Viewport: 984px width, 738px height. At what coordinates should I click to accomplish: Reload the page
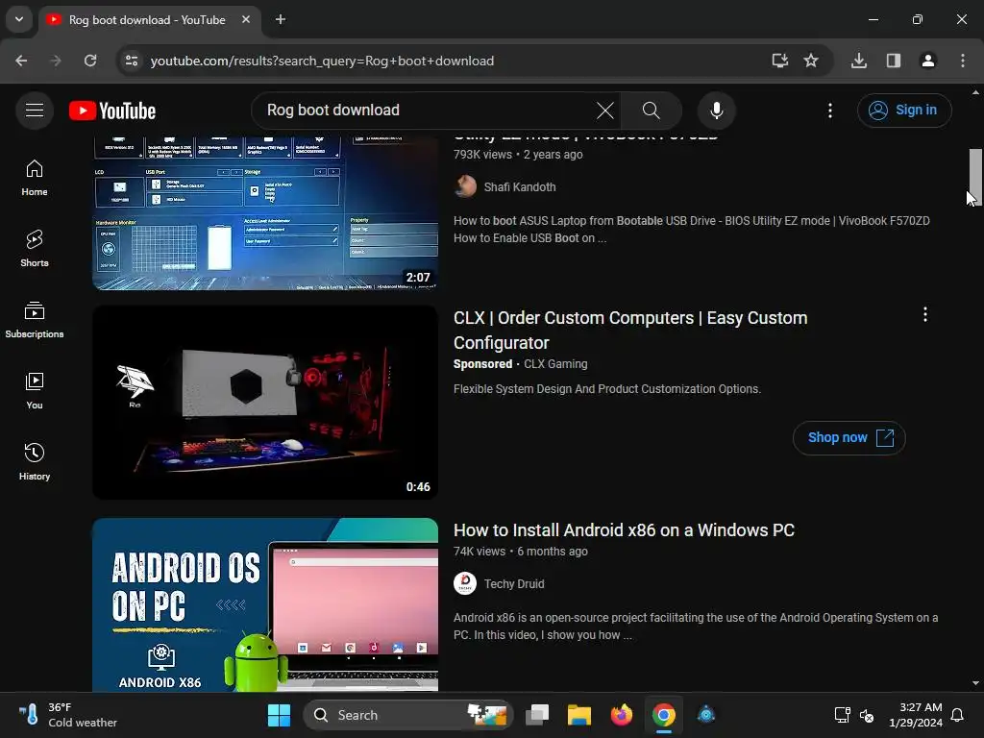coord(90,61)
